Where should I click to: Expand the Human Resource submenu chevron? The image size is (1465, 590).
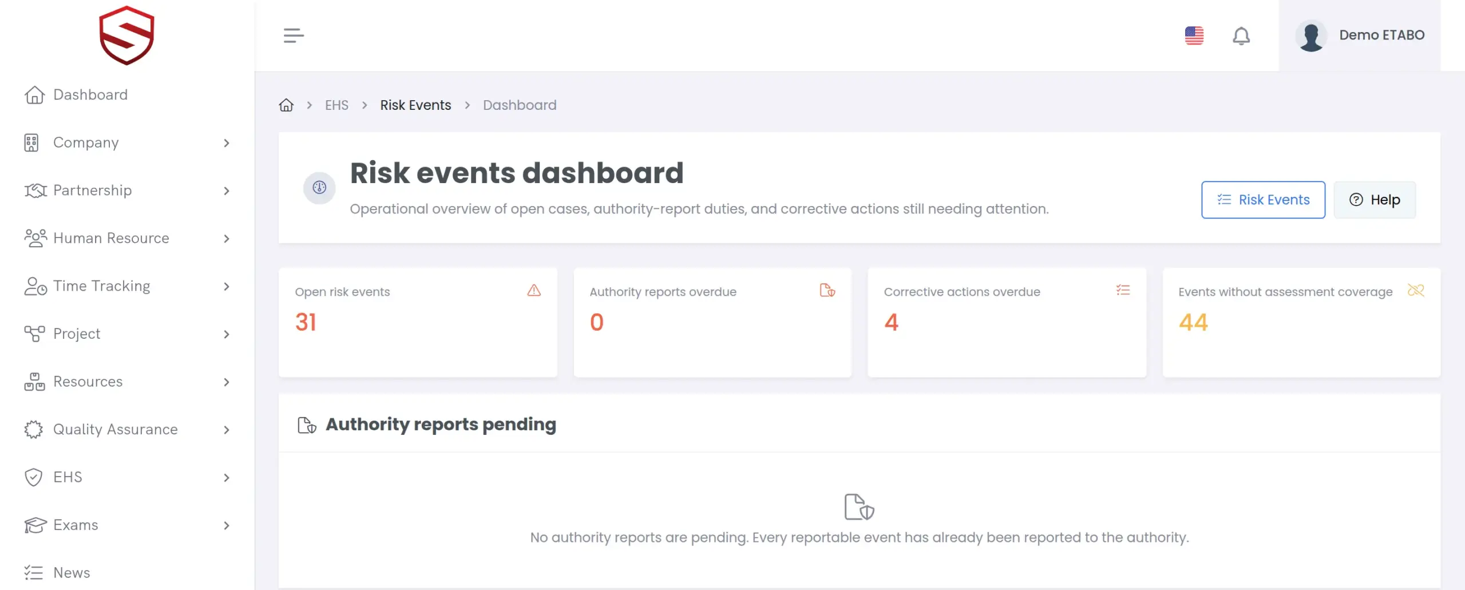click(227, 239)
